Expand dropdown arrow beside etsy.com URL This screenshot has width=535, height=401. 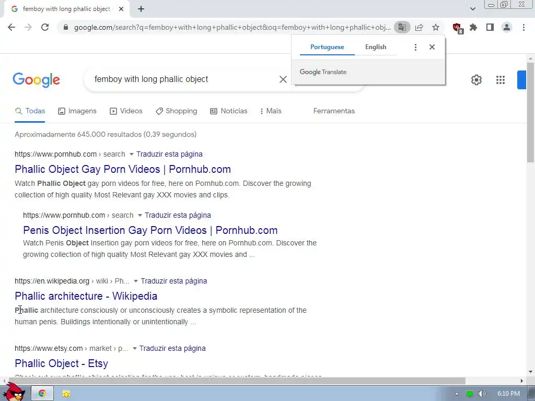coord(134,348)
